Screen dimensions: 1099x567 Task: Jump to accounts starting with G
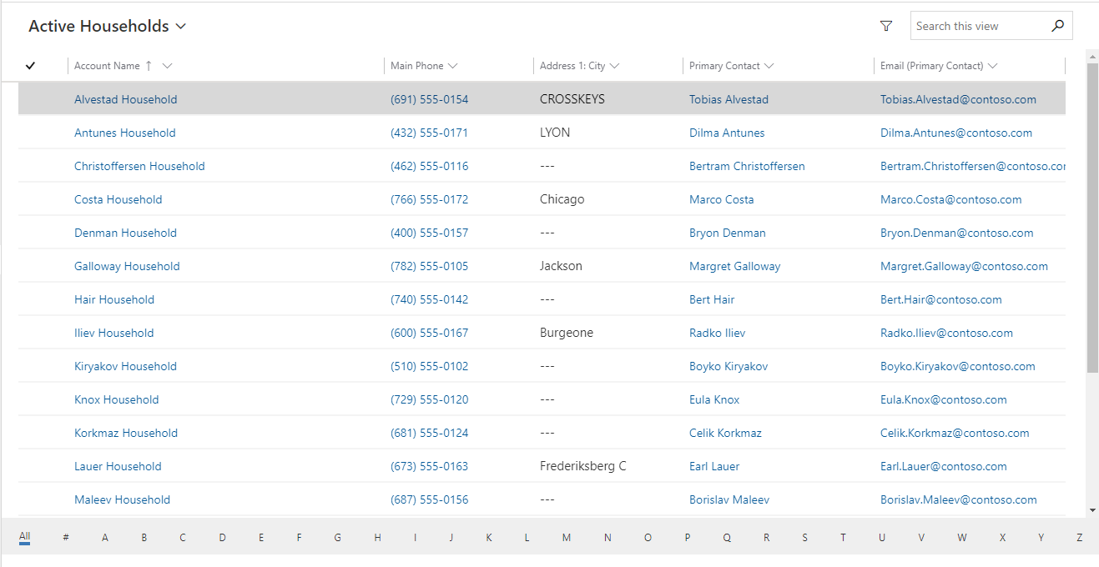338,538
